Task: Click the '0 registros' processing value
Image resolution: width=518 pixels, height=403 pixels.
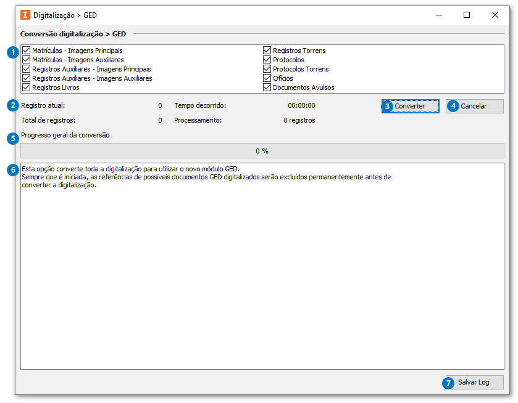Action: [x=299, y=120]
